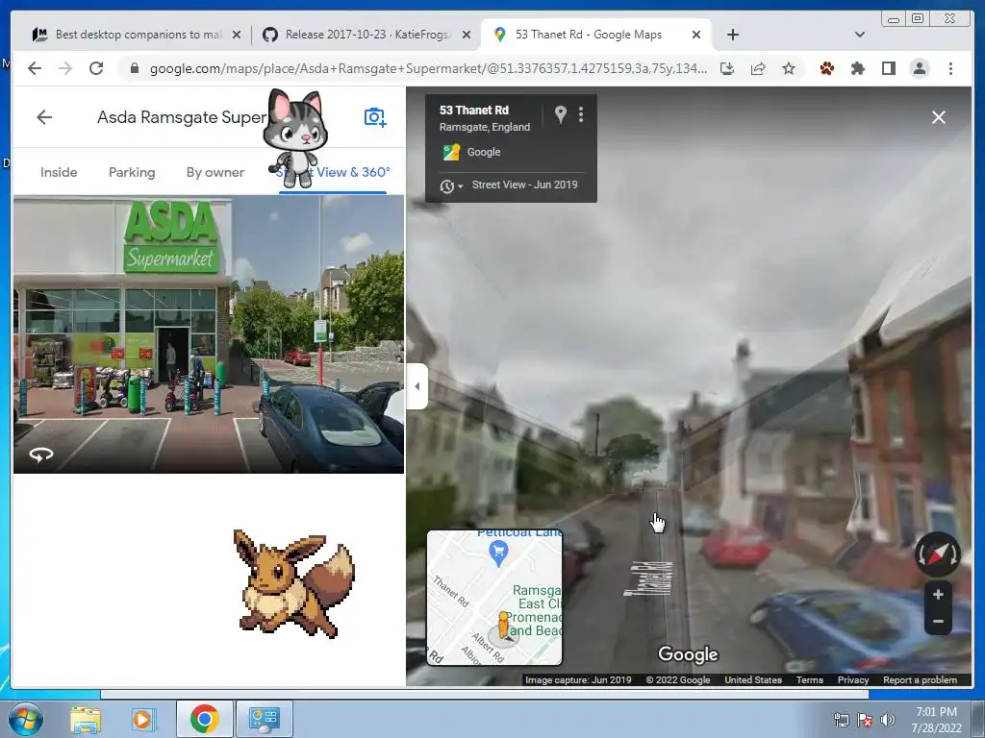Expand the Street View date history dropdown
This screenshot has width=985, height=738.
(x=451, y=185)
